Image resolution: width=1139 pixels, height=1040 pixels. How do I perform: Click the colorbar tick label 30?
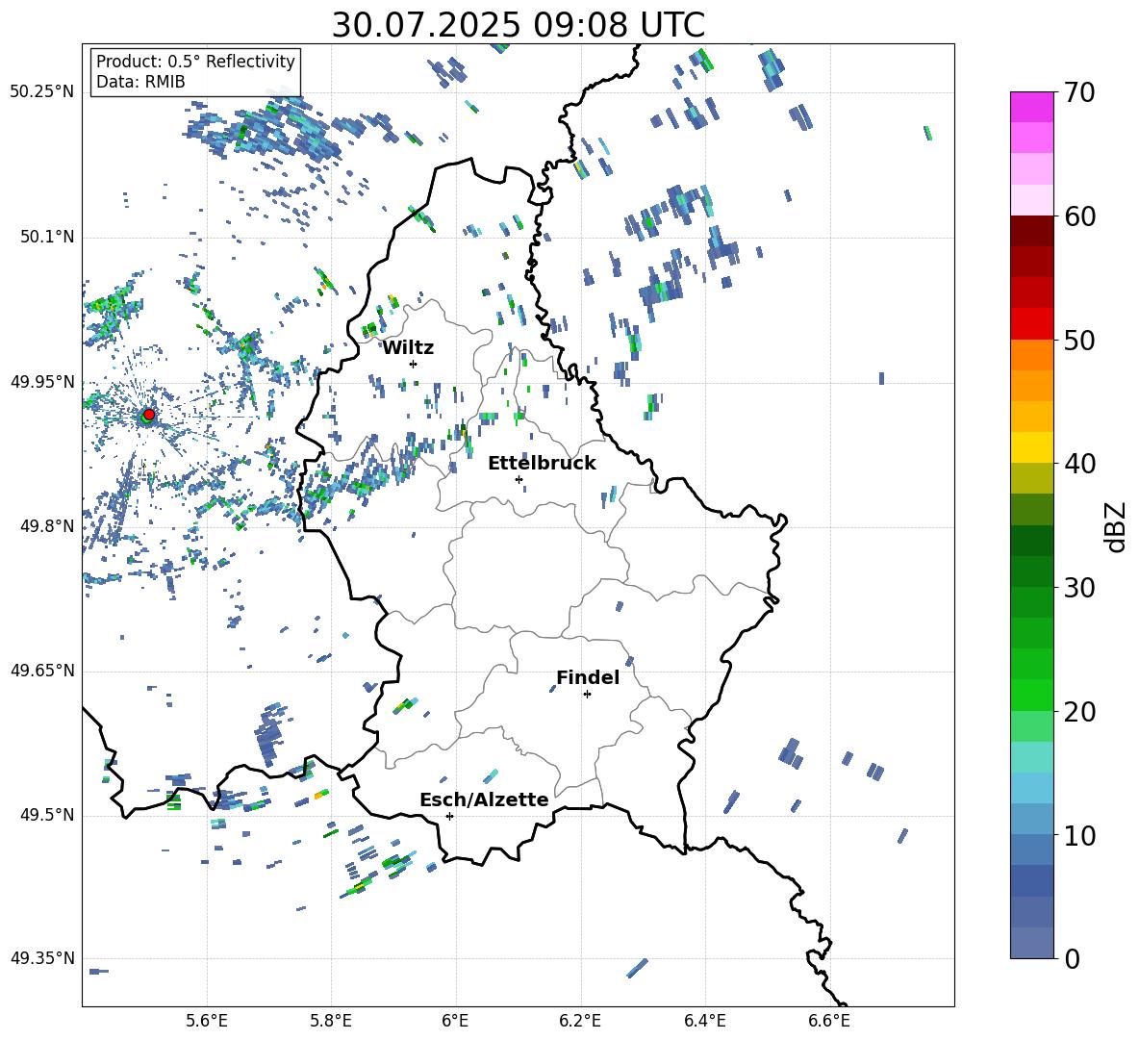tap(1079, 588)
